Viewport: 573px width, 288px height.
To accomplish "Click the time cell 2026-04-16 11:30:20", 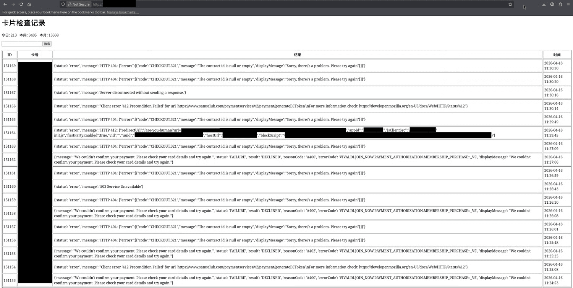I will 557,79.
